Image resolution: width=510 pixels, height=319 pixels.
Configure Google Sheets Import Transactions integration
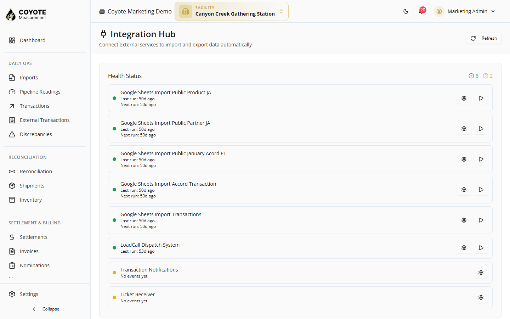click(464, 220)
